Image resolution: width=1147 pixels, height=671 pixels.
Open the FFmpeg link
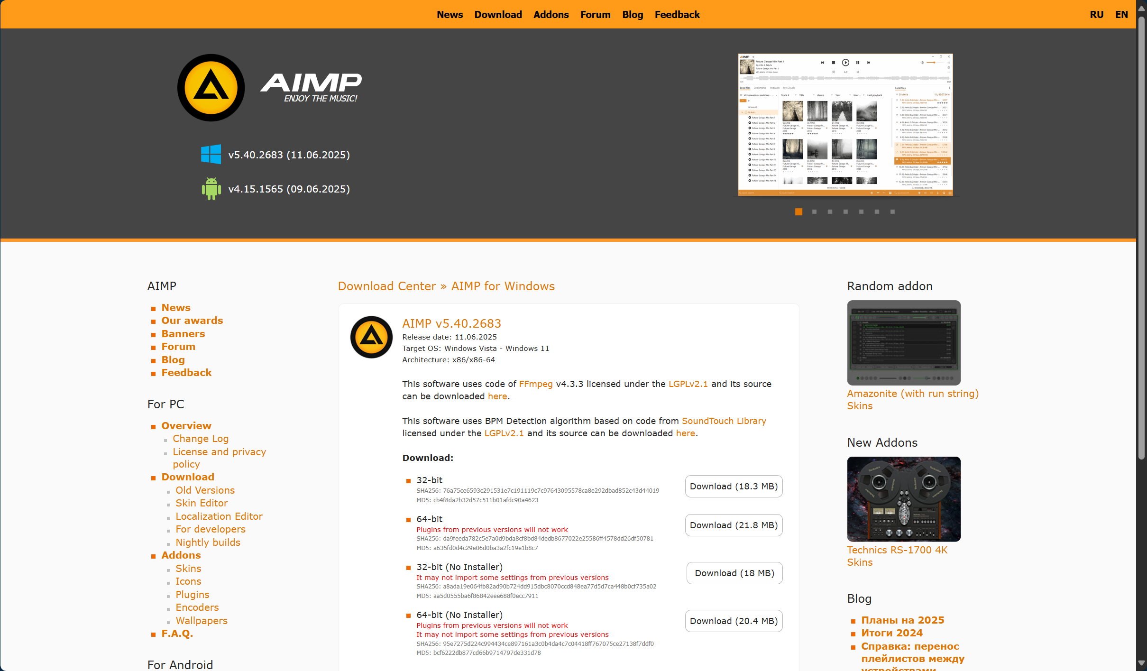point(536,384)
